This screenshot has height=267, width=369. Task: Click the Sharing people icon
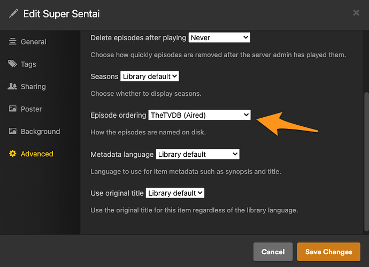12,86
